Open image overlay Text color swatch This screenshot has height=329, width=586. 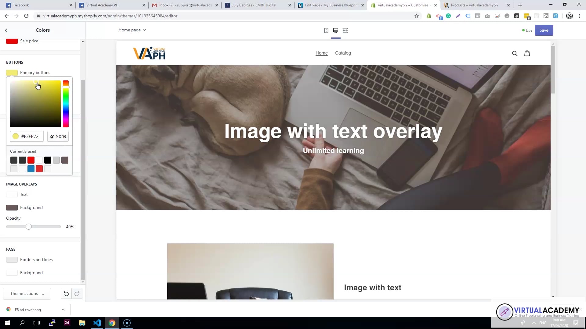click(12, 194)
